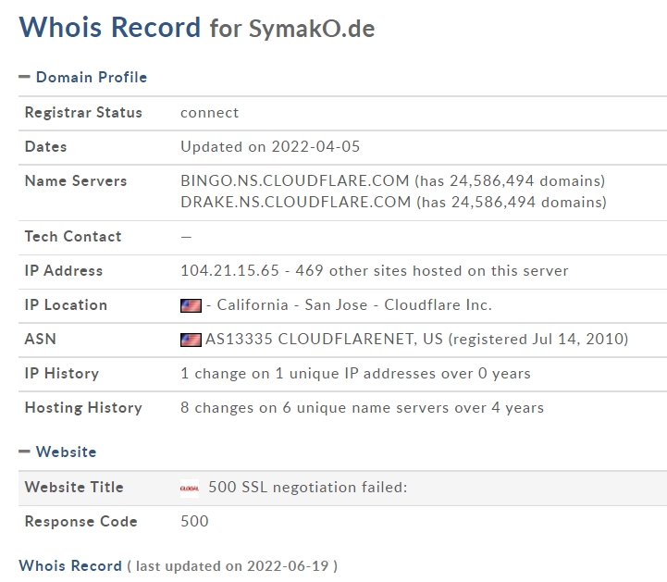Click the Name Servers label

point(76,180)
